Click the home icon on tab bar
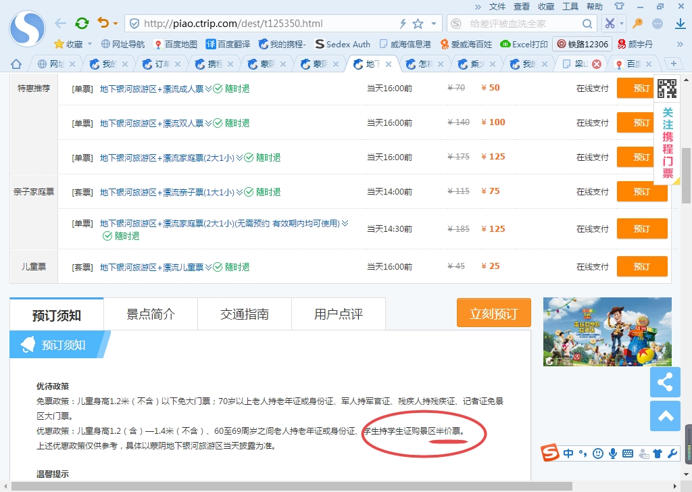Viewport: 692px width, 492px height. pyautogui.click(x=16, y=64)
